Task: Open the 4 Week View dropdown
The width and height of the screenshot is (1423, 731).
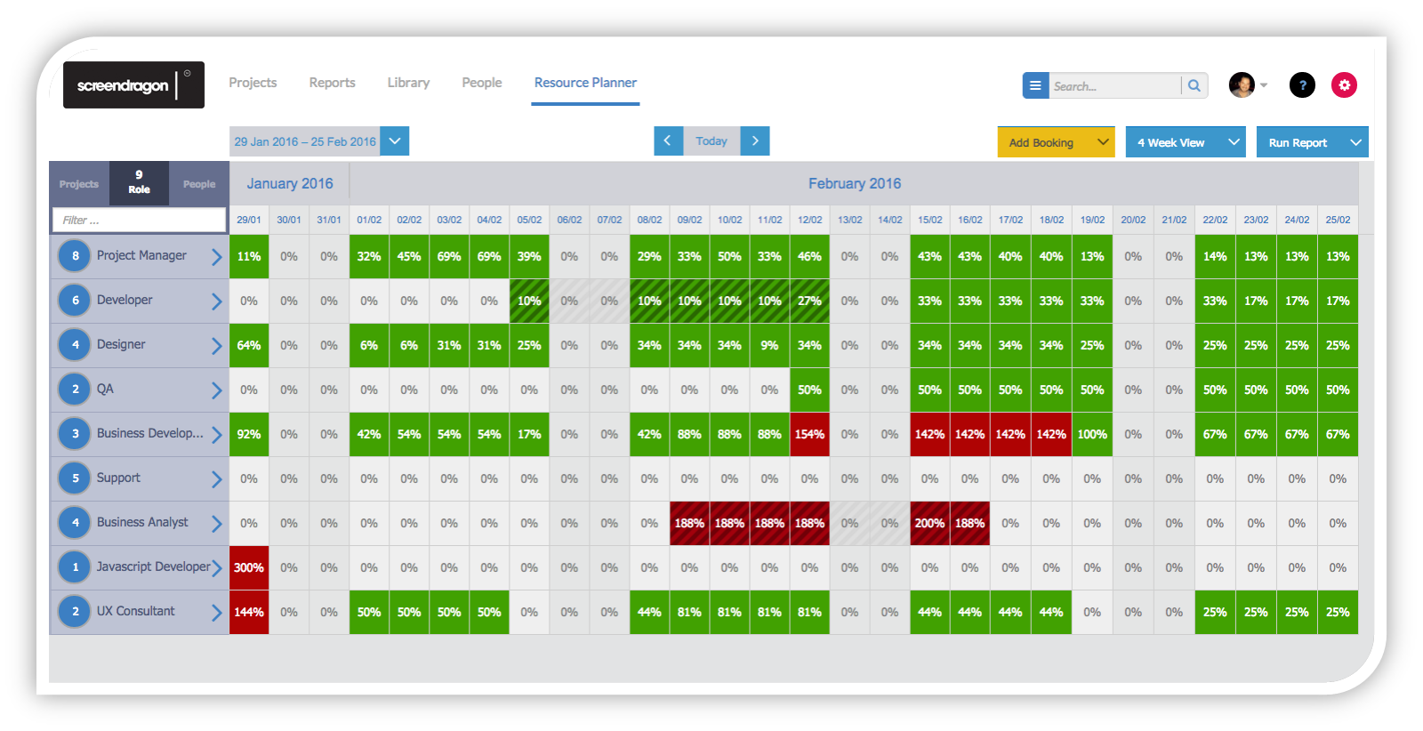Action: coord(1186,142)
